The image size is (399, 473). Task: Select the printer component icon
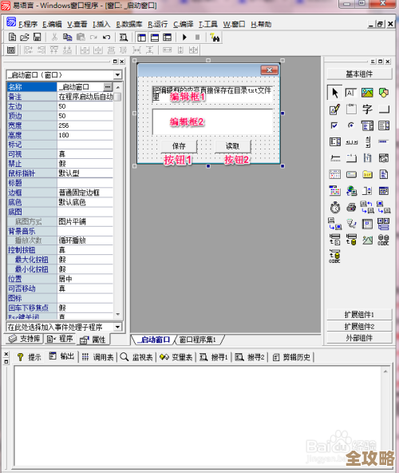tap(351, 207)
